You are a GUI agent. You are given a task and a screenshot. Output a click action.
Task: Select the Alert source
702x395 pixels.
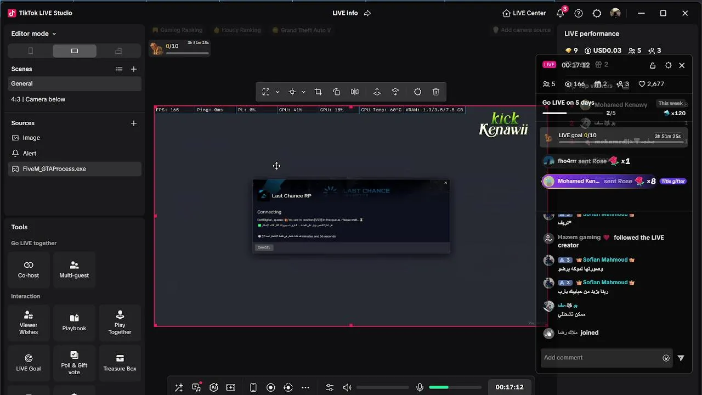75,154
